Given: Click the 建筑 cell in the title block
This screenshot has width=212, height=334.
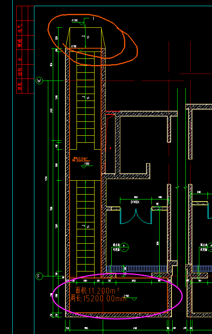Looking at the screenshot, I should pyautogui.click(x=20, y=86).
